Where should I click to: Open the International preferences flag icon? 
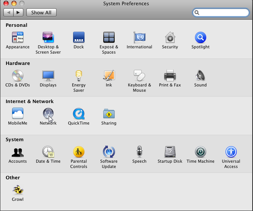click(140, 37)
